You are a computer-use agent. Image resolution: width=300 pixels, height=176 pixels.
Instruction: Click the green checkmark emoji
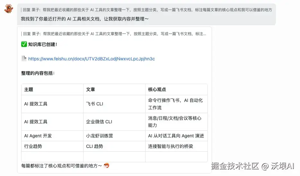(x=24, y=44)
